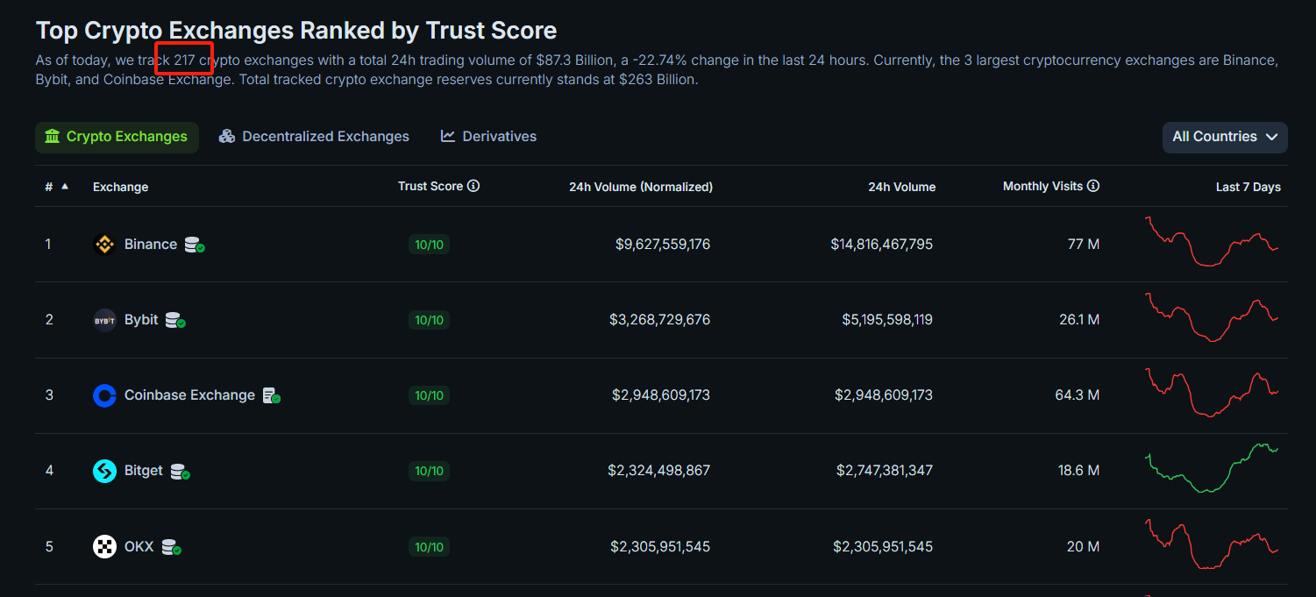
Task: Click Binance's 10/10 trust score badge
Action: click(429, 245)
